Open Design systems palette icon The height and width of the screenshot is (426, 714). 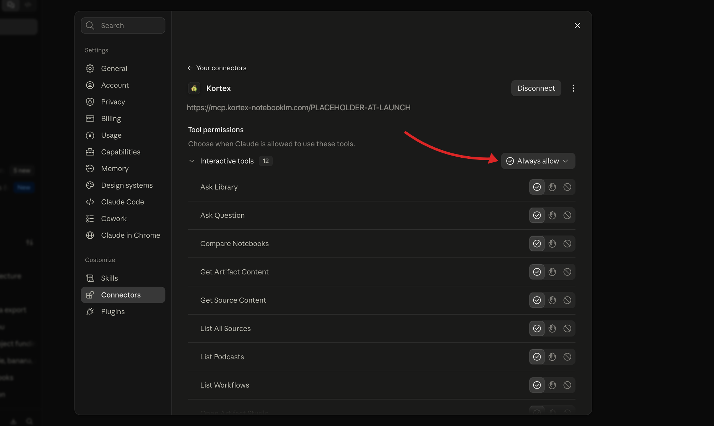pos(90,185)
